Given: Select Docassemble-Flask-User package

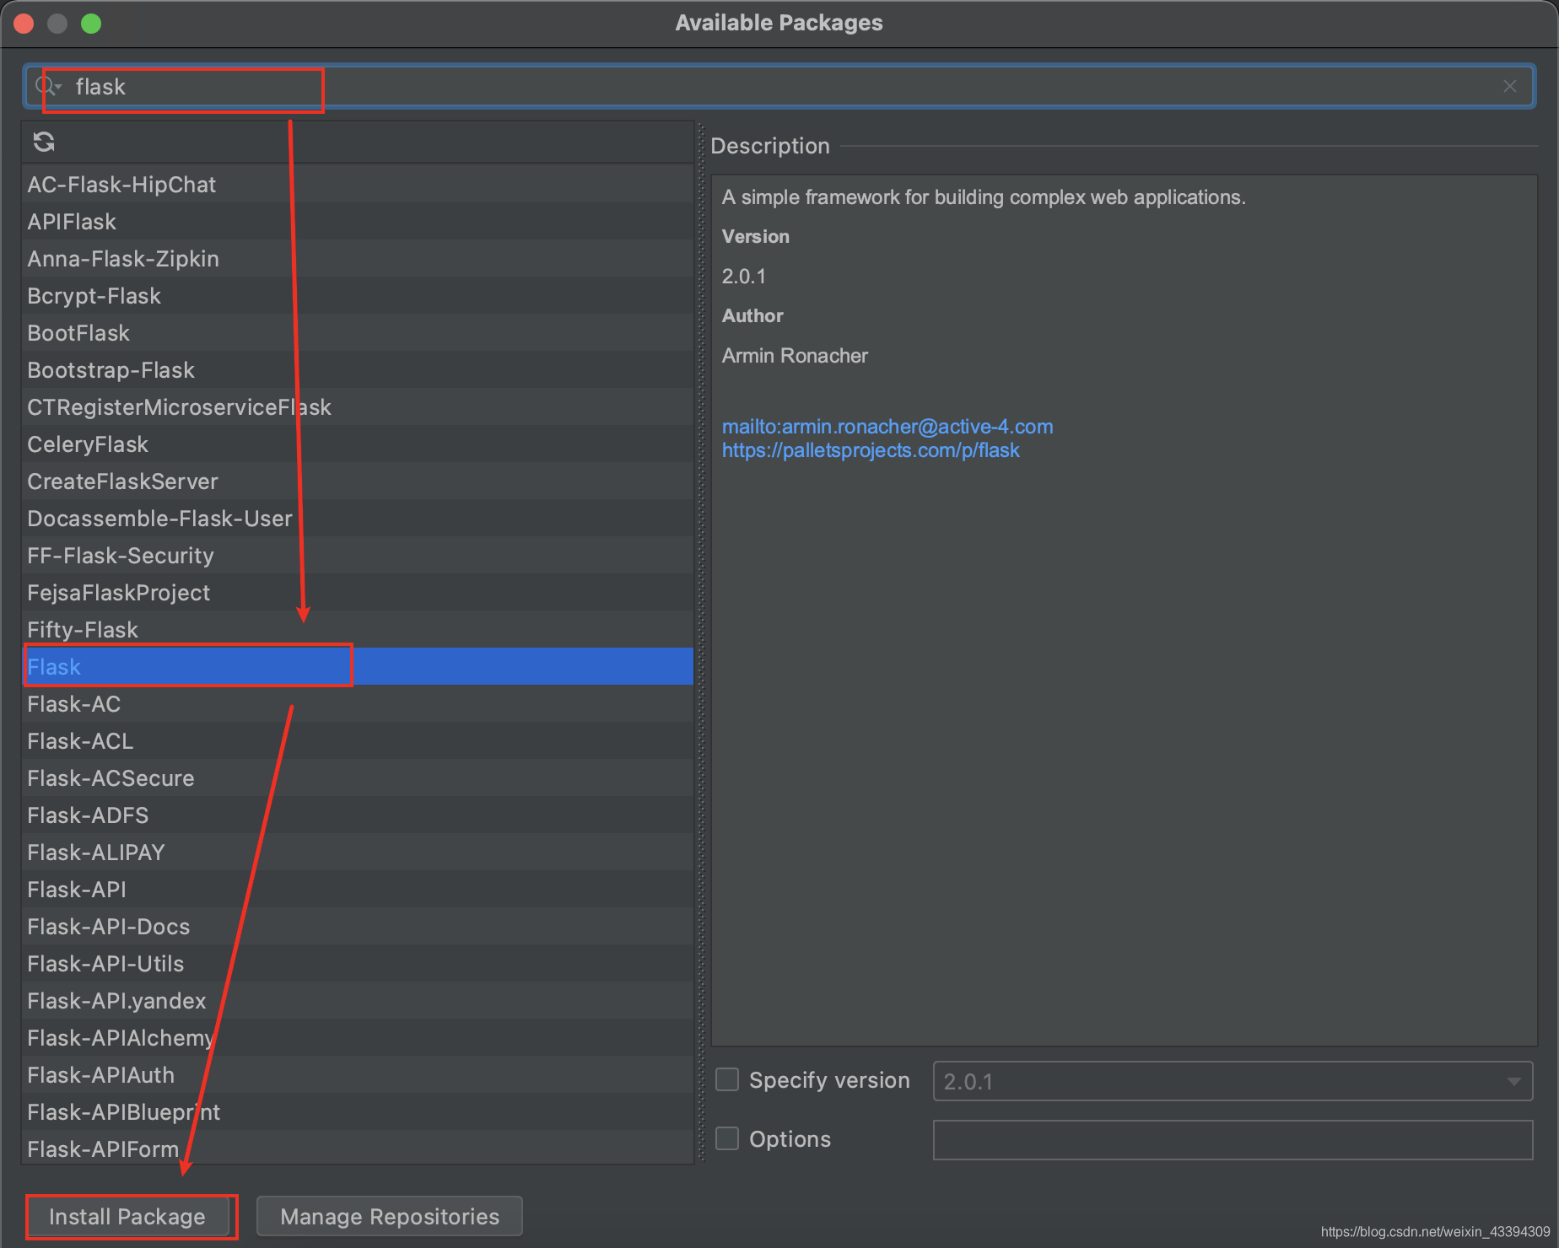Looking at the screenshot, I should click(x=358, y=518).
